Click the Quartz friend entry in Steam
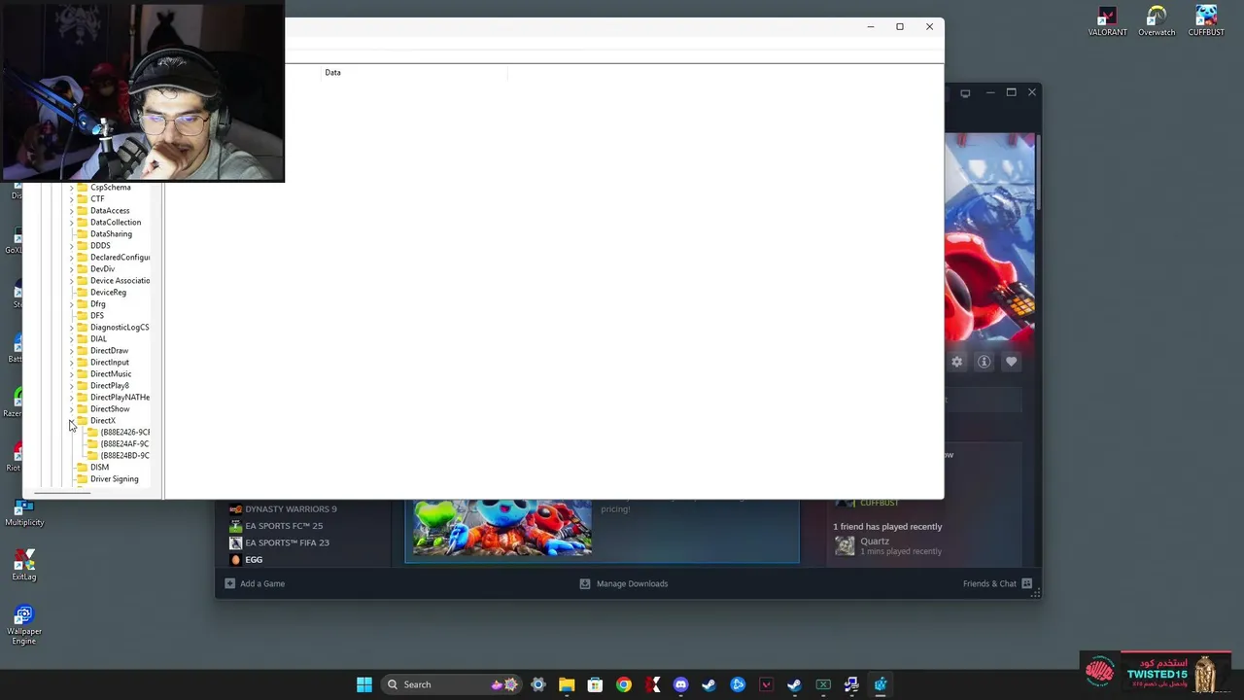 (887, 545)
